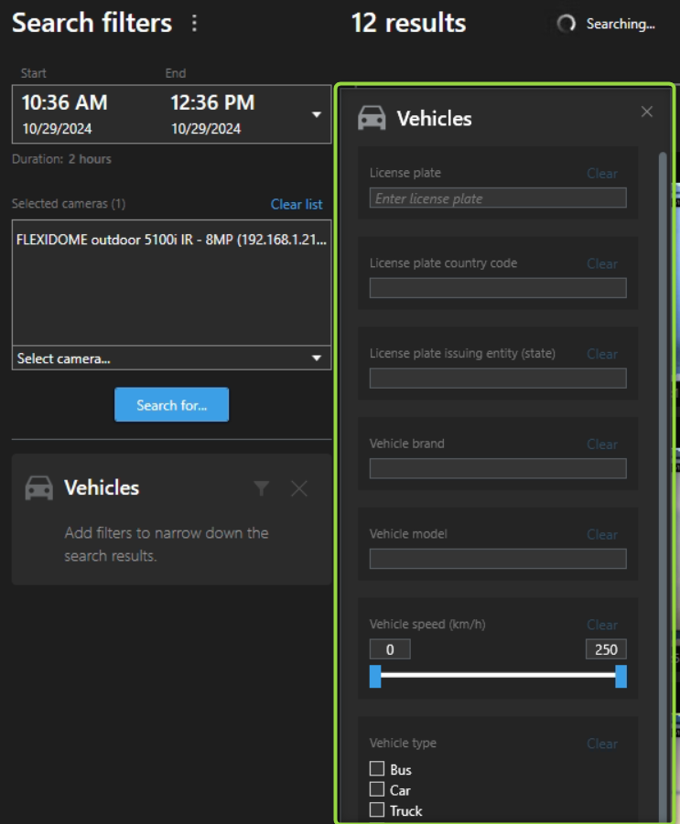Screen dimensions: 680x824
Task: Click the Enter license plate input field
Action: click(x=498, y=198)
